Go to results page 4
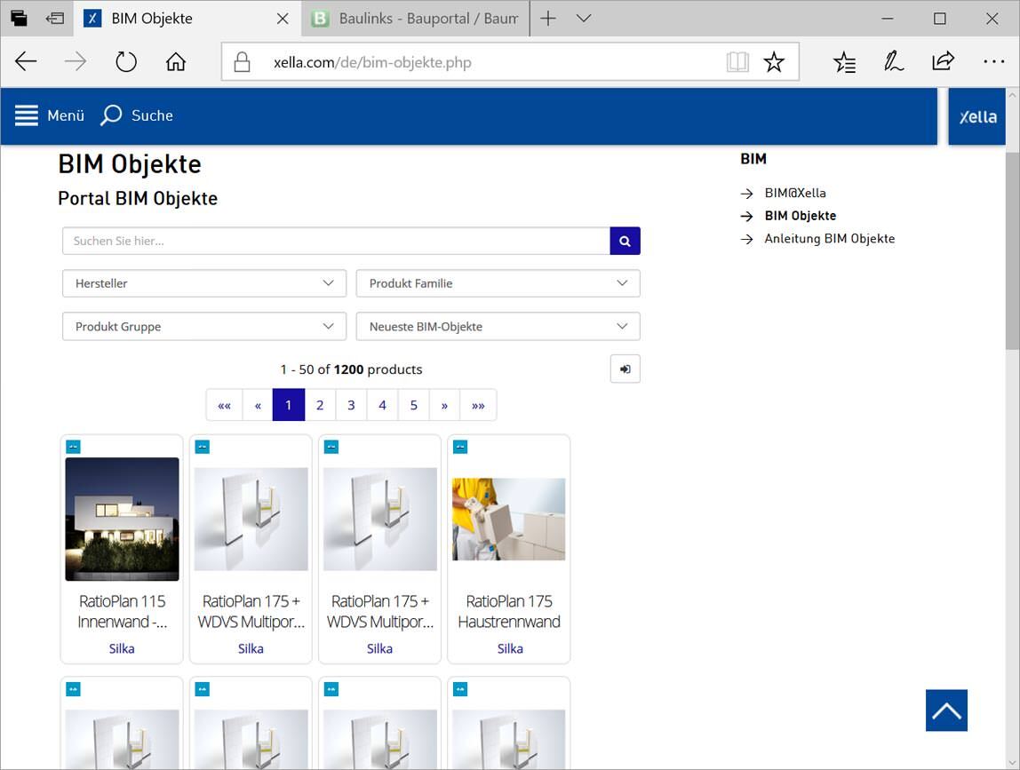Screen dimensions: 1020x770 click(382, 405)
